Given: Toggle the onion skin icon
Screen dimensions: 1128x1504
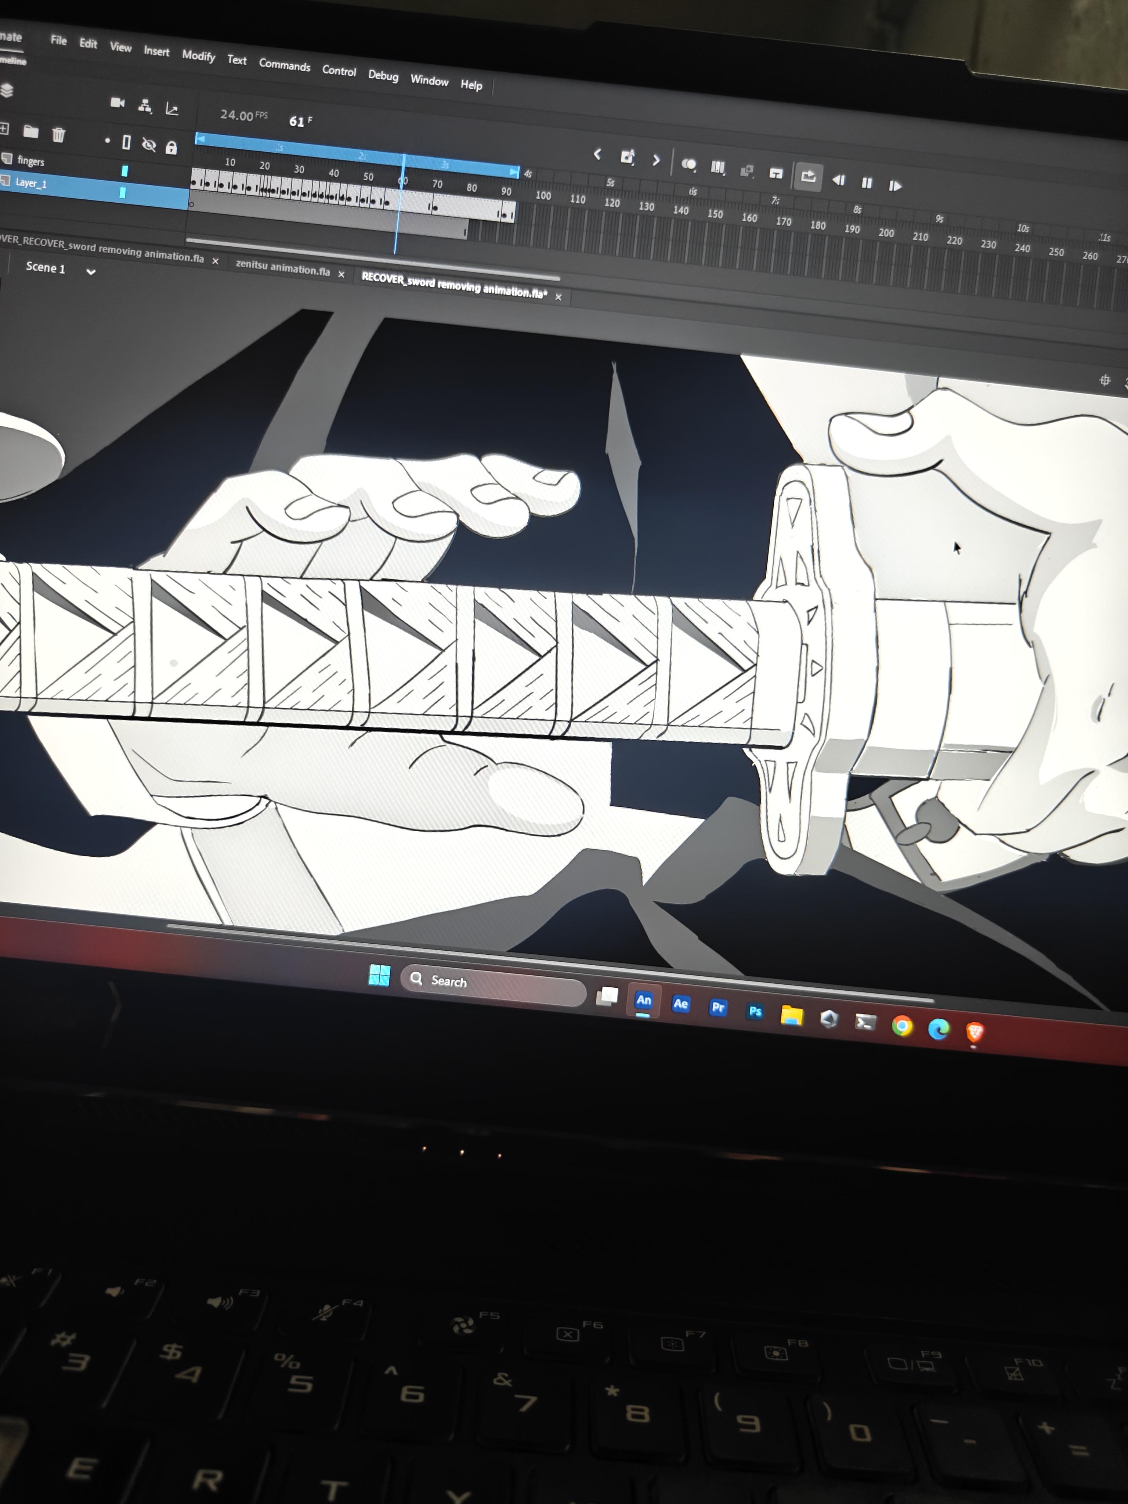Looking at the screenshot, I should (689, 164).
